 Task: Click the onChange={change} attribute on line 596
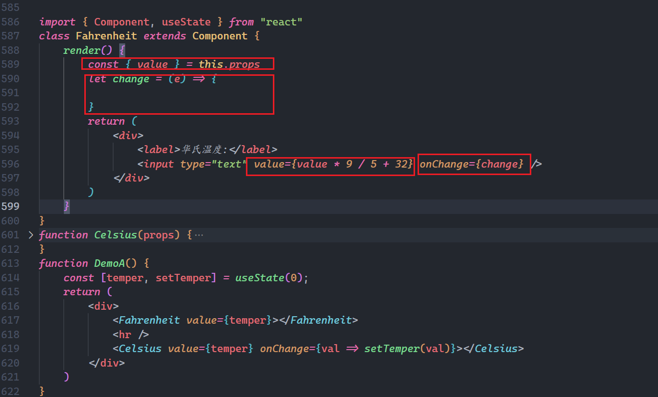[472, 164]
